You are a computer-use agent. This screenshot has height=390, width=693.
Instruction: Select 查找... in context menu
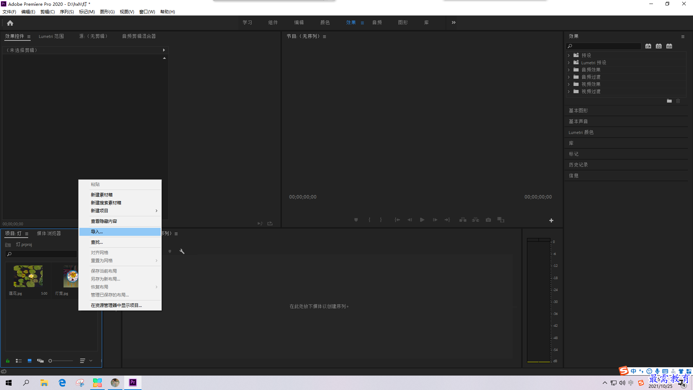coord(120,242)
